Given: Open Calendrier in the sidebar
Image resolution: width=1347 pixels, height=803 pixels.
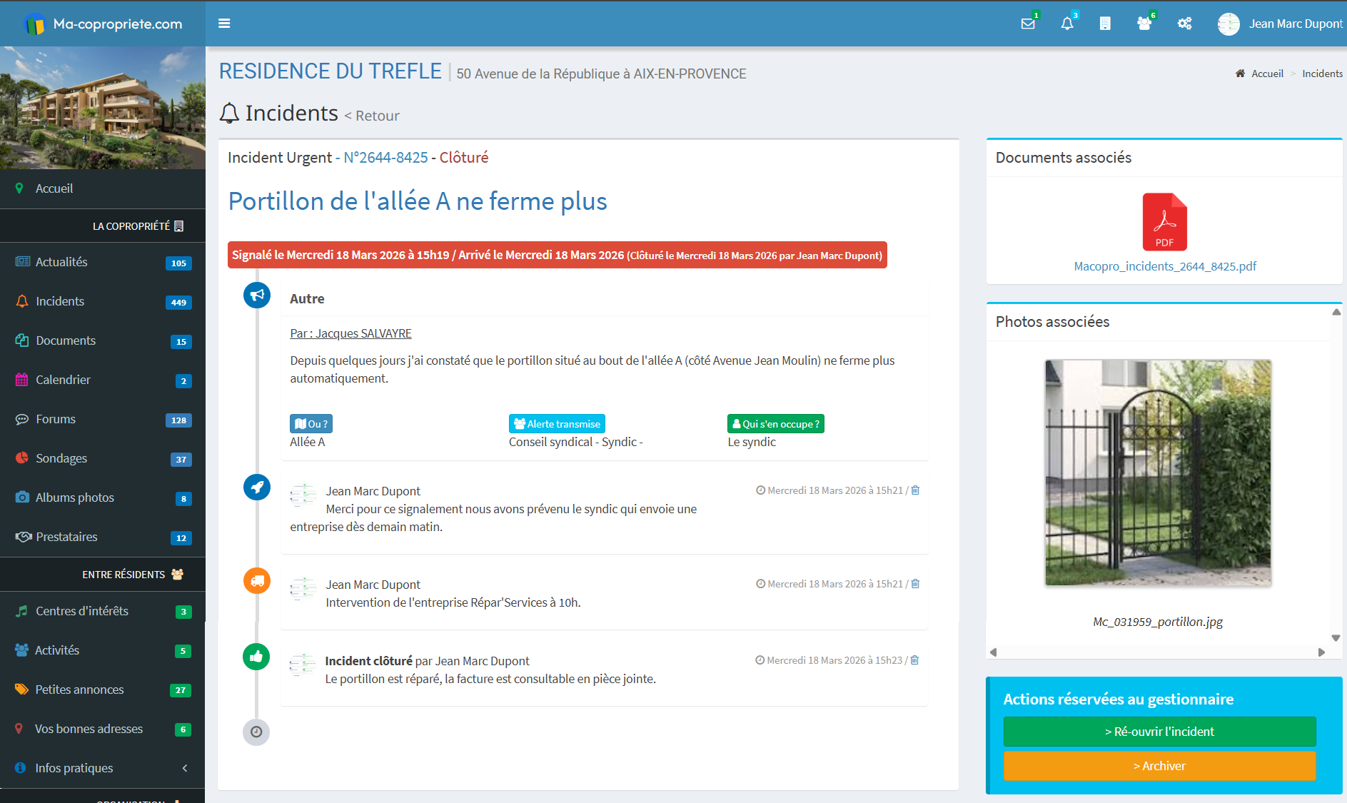Looking at the screenshot, I should (103, 380).
